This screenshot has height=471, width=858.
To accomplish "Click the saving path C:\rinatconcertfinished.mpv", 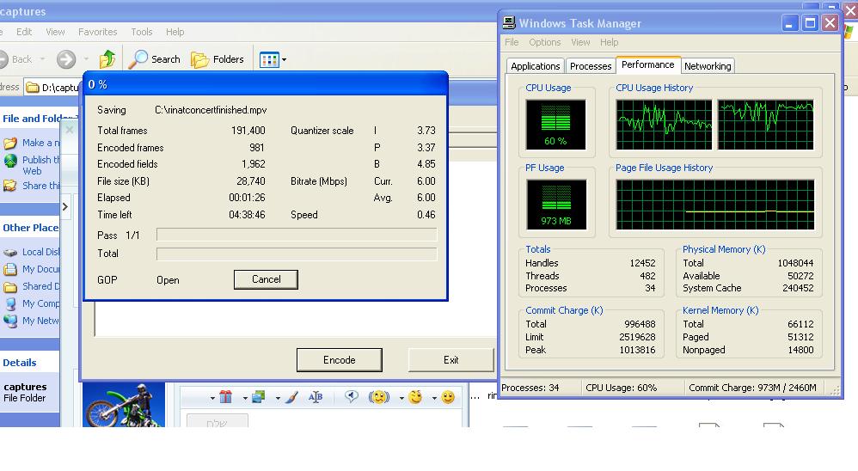I will pos(211,110).
